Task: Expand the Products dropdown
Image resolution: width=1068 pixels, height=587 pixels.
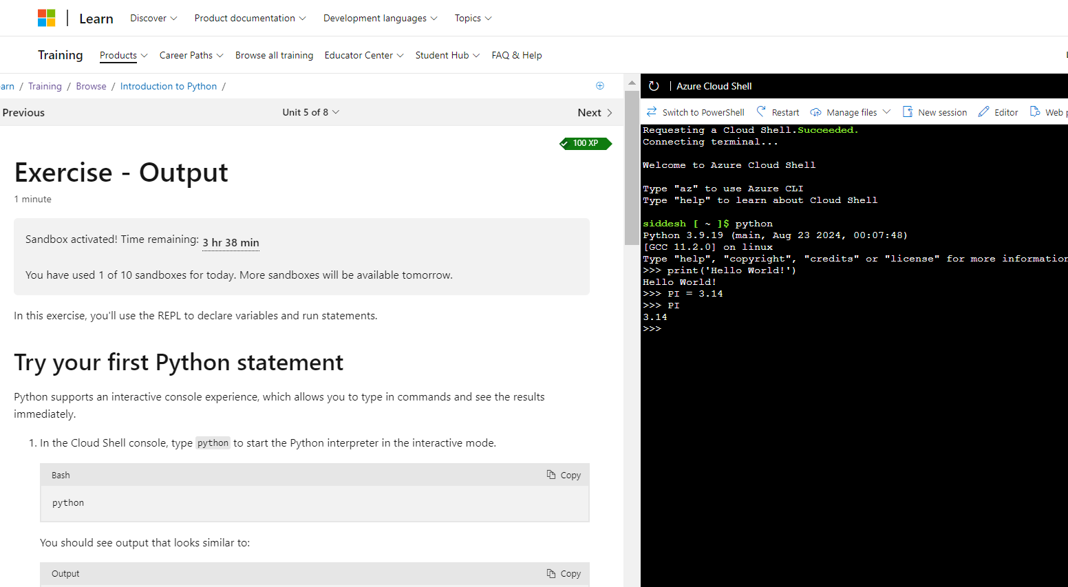Action: [x=123, y=55]
